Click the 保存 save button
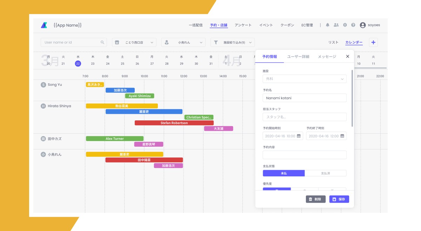The image size is (421, 231). pyautogui.click(x=339, y=199)
